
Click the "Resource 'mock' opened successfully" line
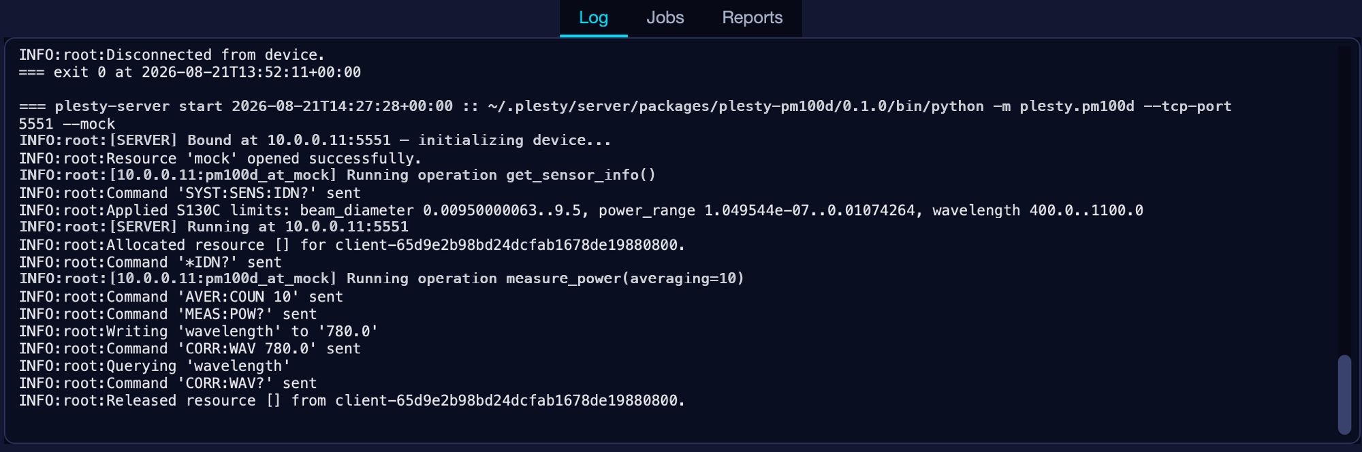pyautogui.click(x=220, y=159)
